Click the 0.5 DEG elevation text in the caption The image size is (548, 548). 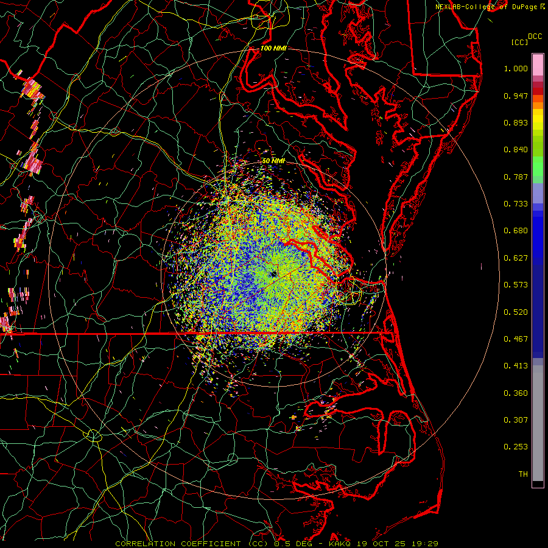(x=293, y=544)
